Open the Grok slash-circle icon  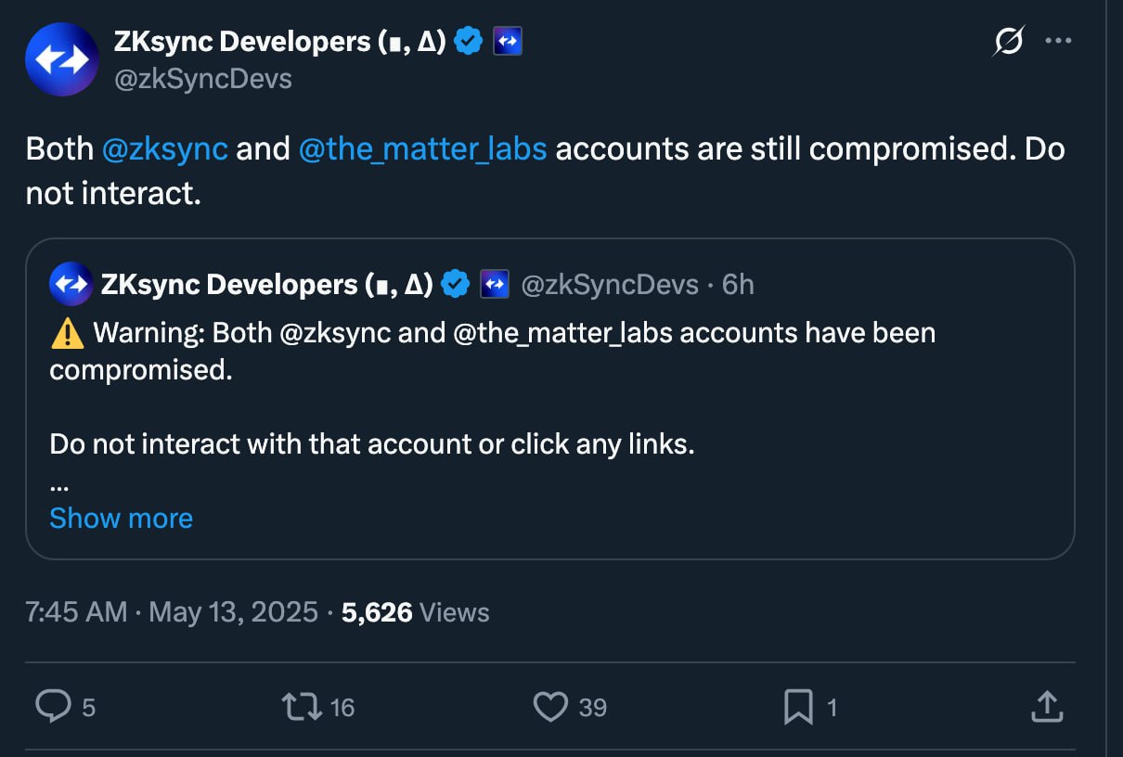click(x=1009, y=42)
